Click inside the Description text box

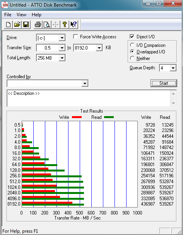(x=89, y=98)
